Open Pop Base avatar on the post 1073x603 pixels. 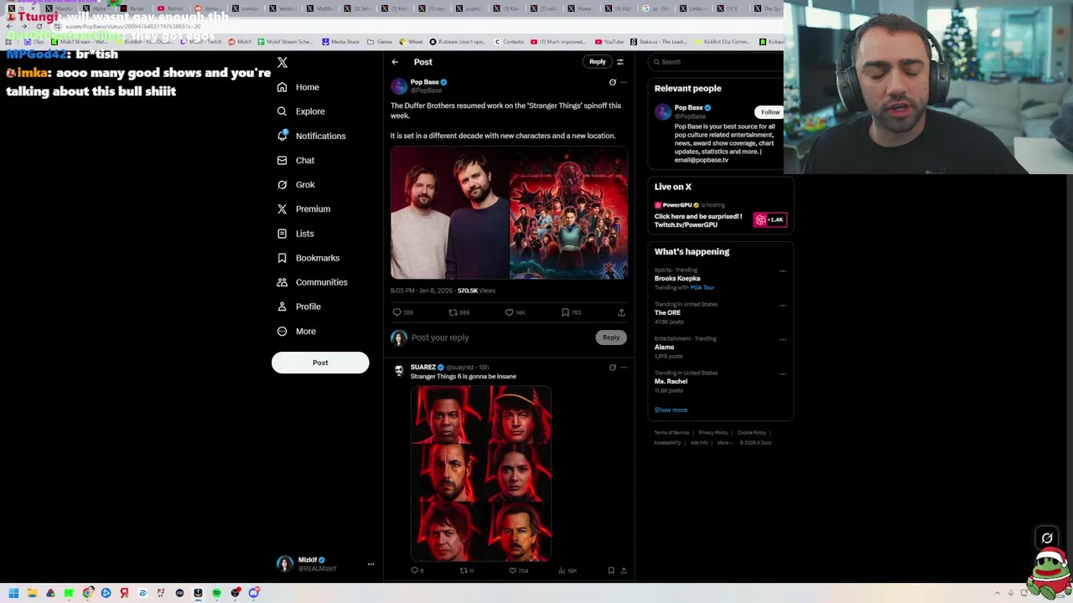tap(398, 85)
